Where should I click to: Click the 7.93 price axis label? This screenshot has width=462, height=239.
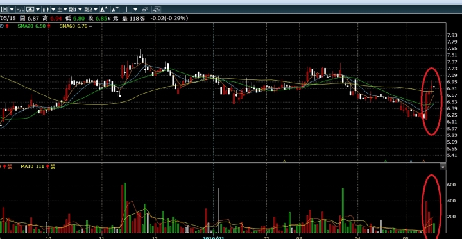point(452,35)
